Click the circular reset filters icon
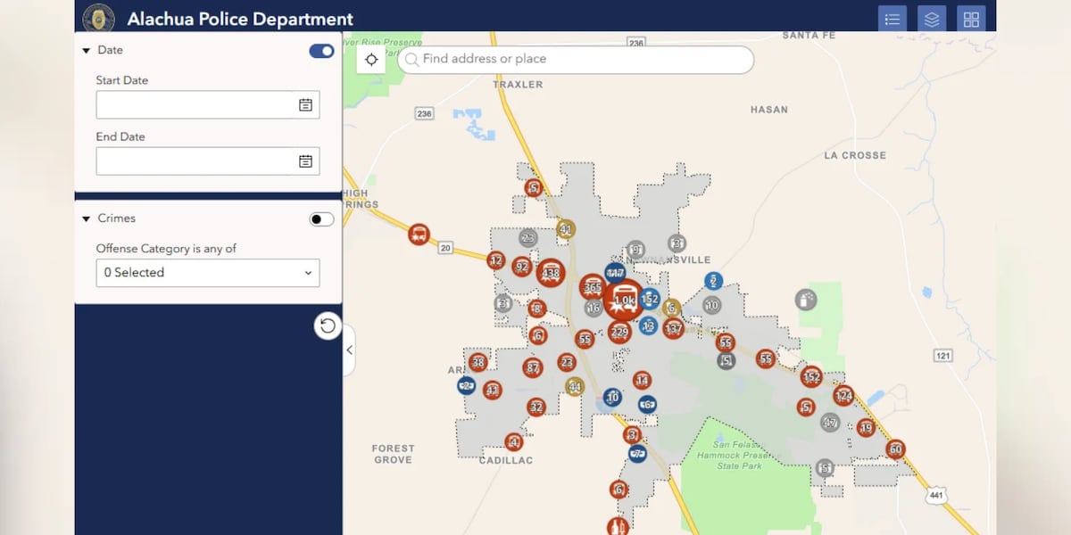1071x535 pixels. pyautogui.click(x=328, y=325)
